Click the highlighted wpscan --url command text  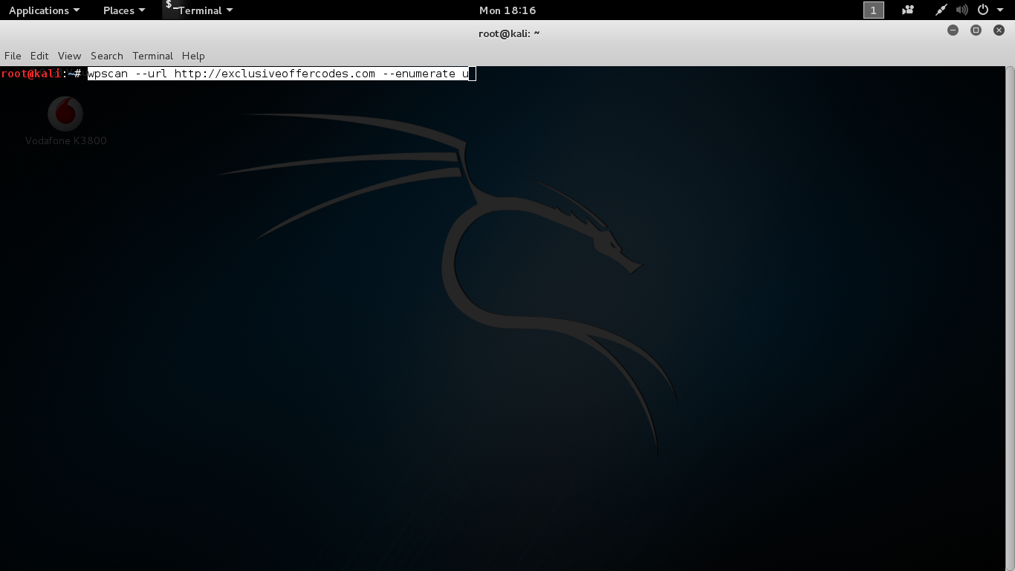(278, 74)
